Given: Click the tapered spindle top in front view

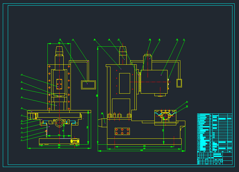Looking at the screenshot, I should pos(59,49).
